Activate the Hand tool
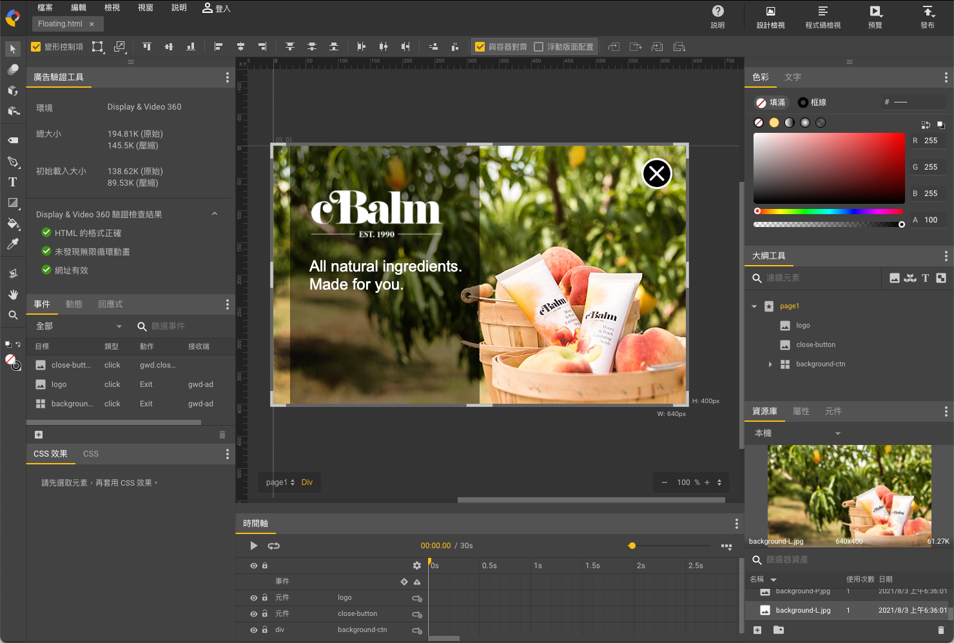This screenshot has width=954, height=643. (12, 294)
